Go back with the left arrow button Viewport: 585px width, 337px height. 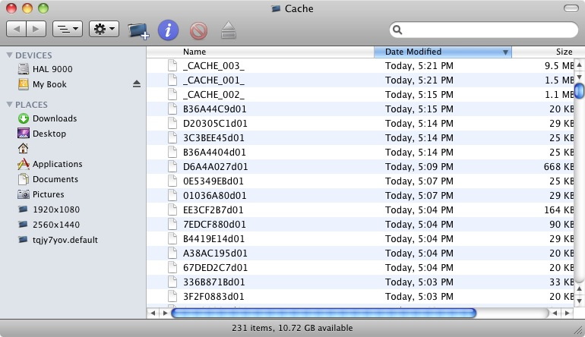17,29
